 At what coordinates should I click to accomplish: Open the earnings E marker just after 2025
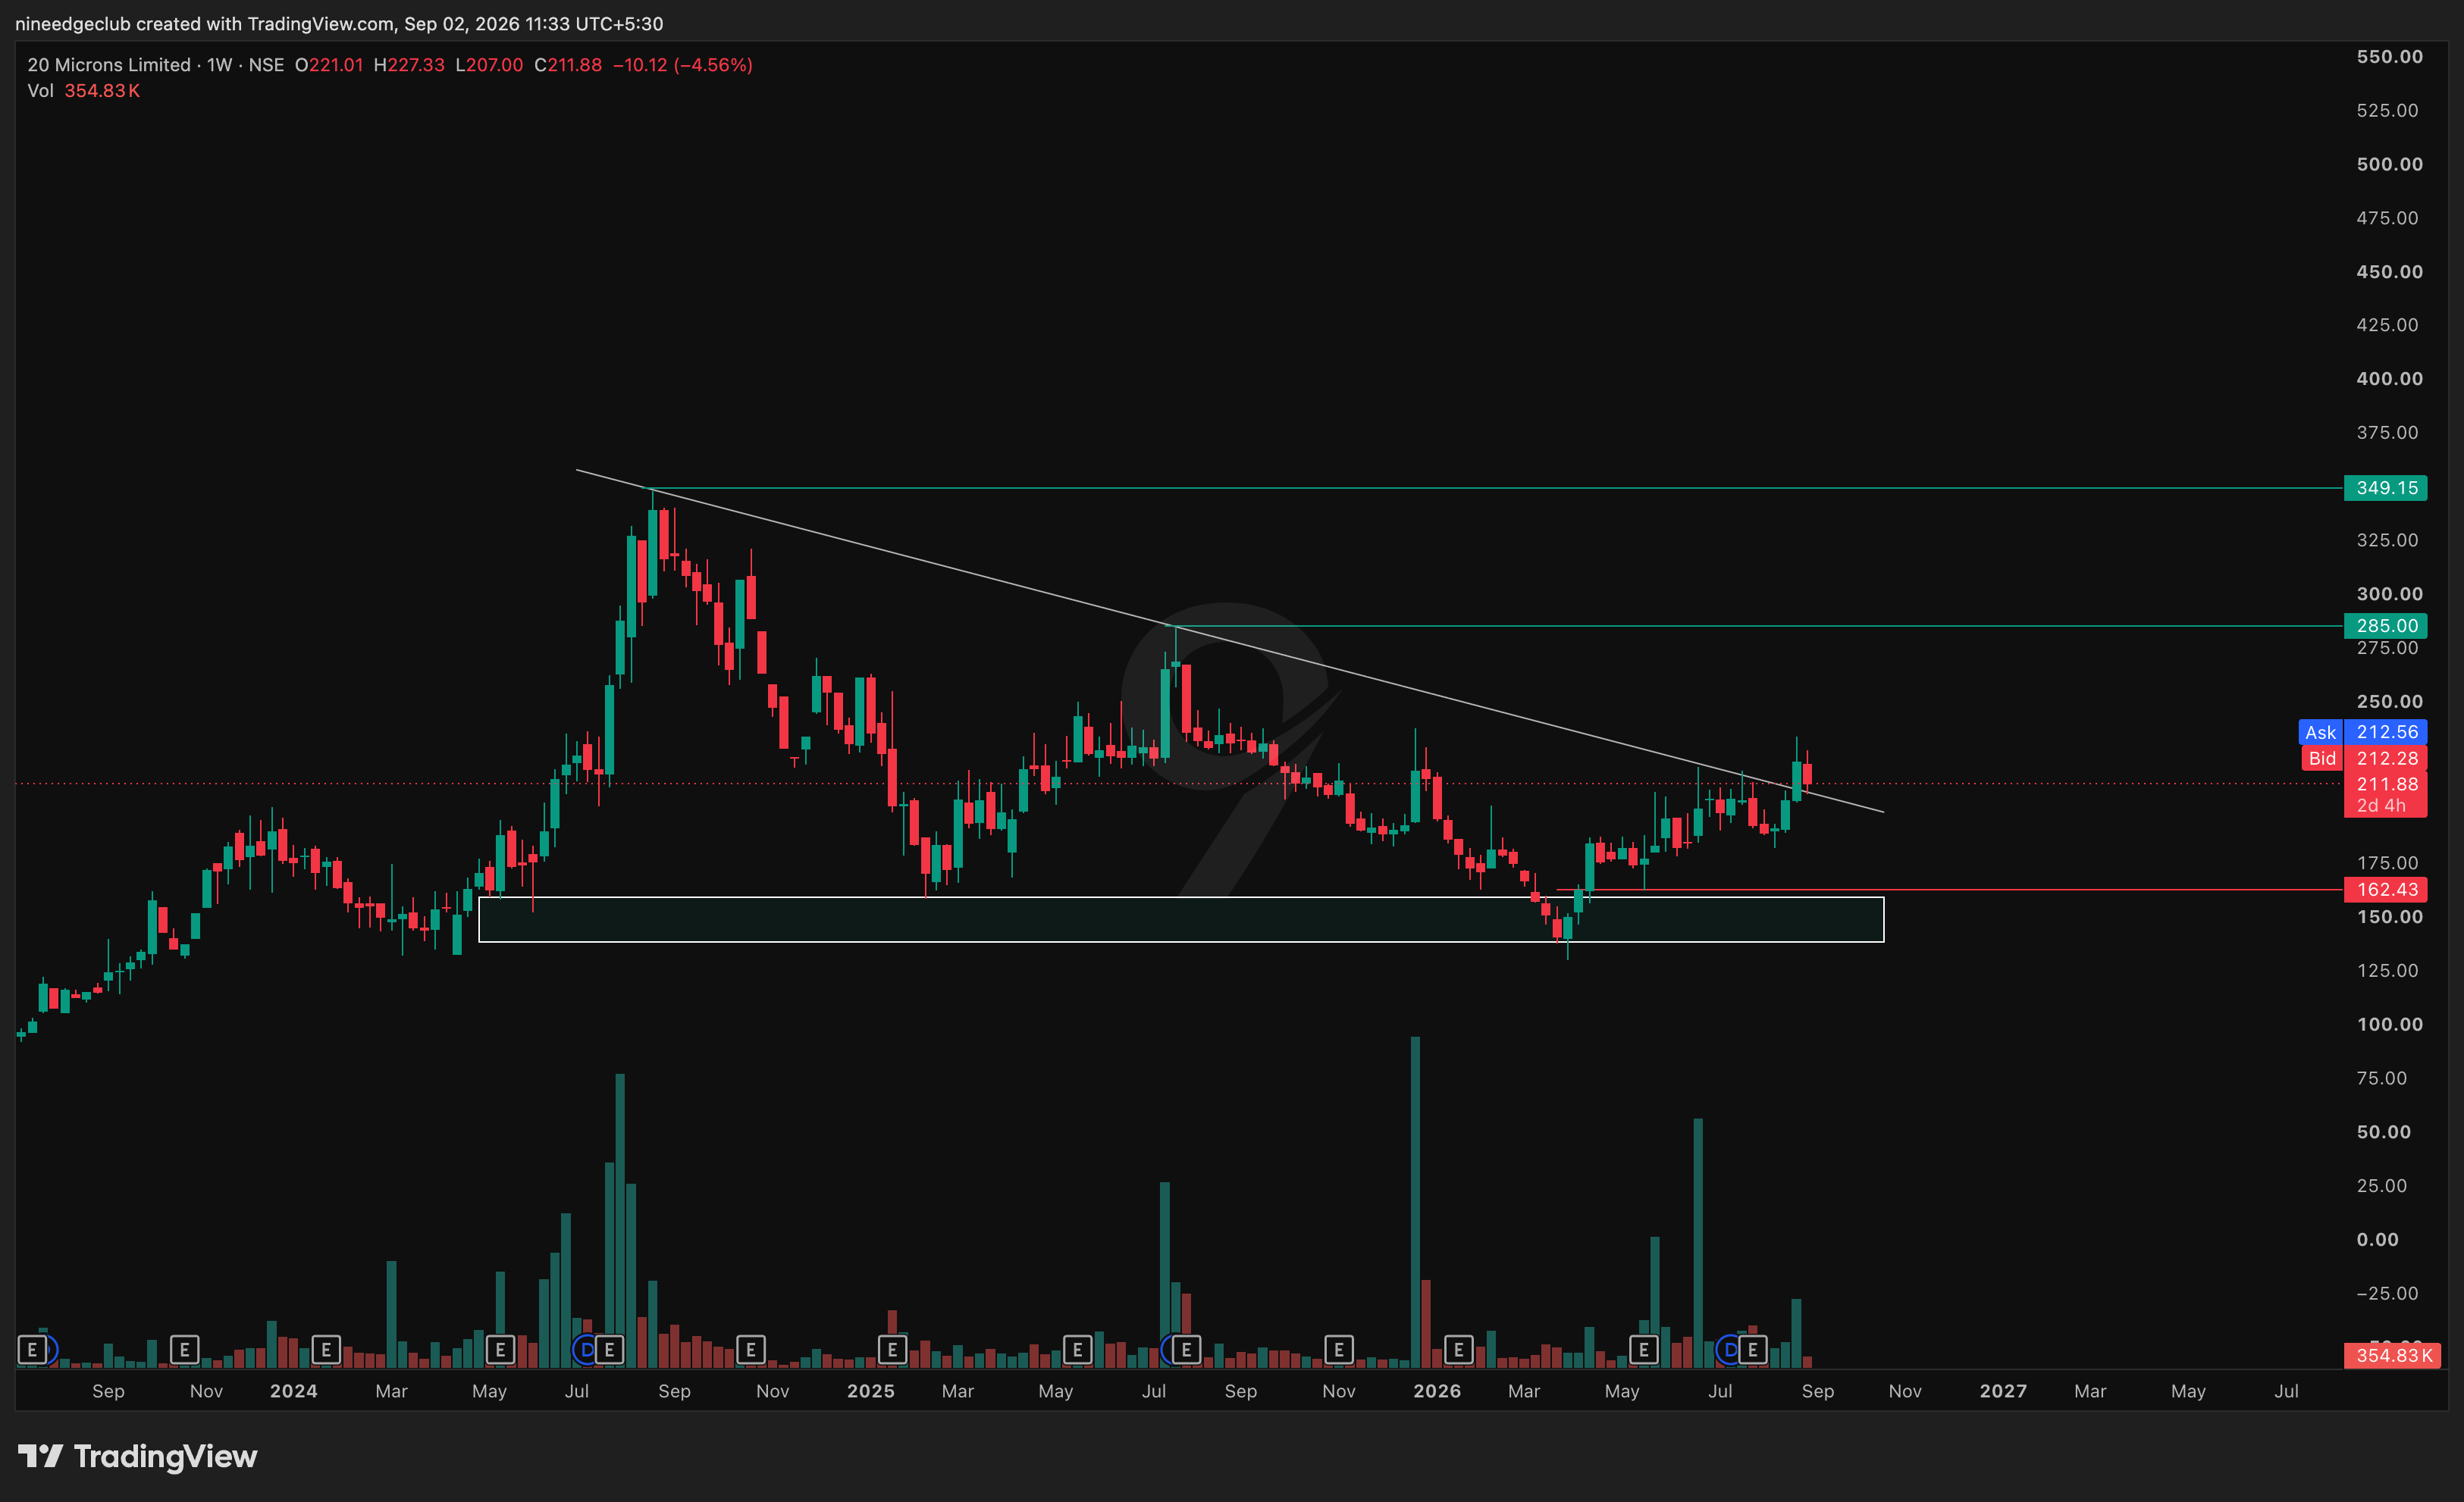[892, 1350]
